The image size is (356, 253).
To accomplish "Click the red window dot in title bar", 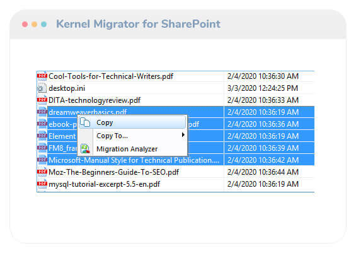I will click(25, 24).
